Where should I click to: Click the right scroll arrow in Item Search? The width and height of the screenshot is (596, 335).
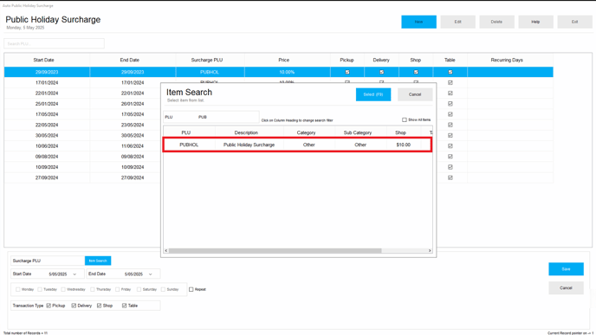click(430, 251)
